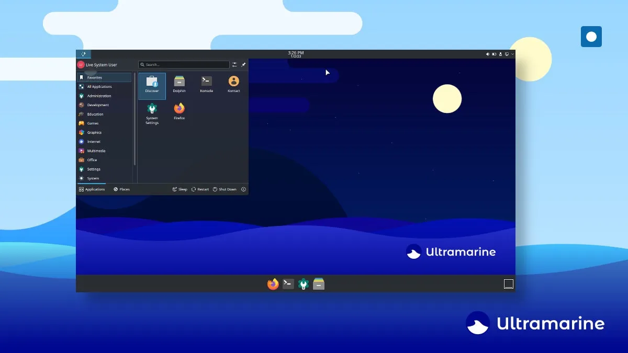Click the Firefox icon in the taskbar
Image resolution: width=628 pixels, height=353 pixels.
point(273,284)
